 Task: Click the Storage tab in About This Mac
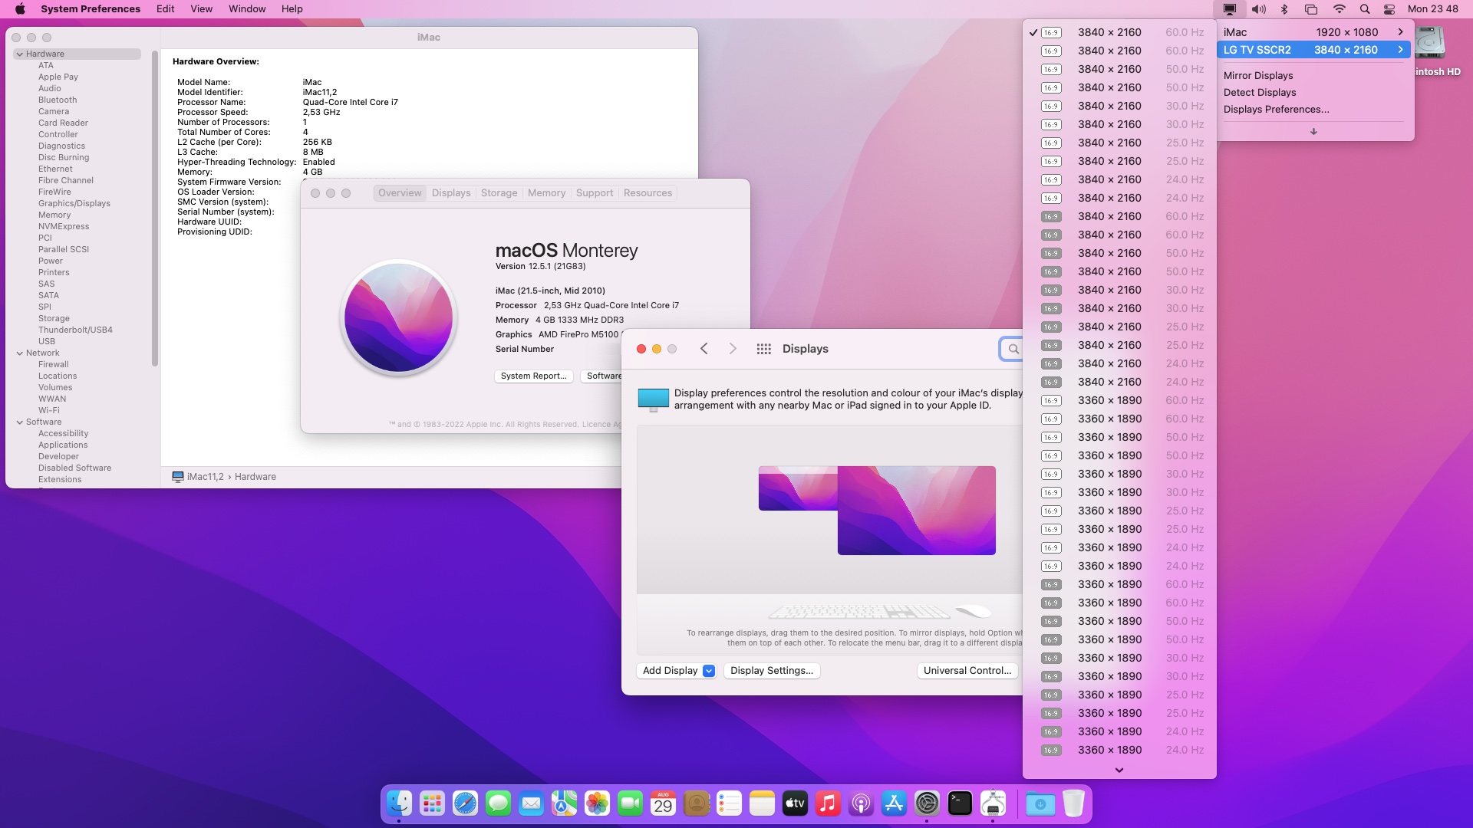click(x=498, y=192)
